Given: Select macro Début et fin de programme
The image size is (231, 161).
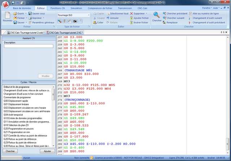Looking at the screenshot, I should 17,87.
